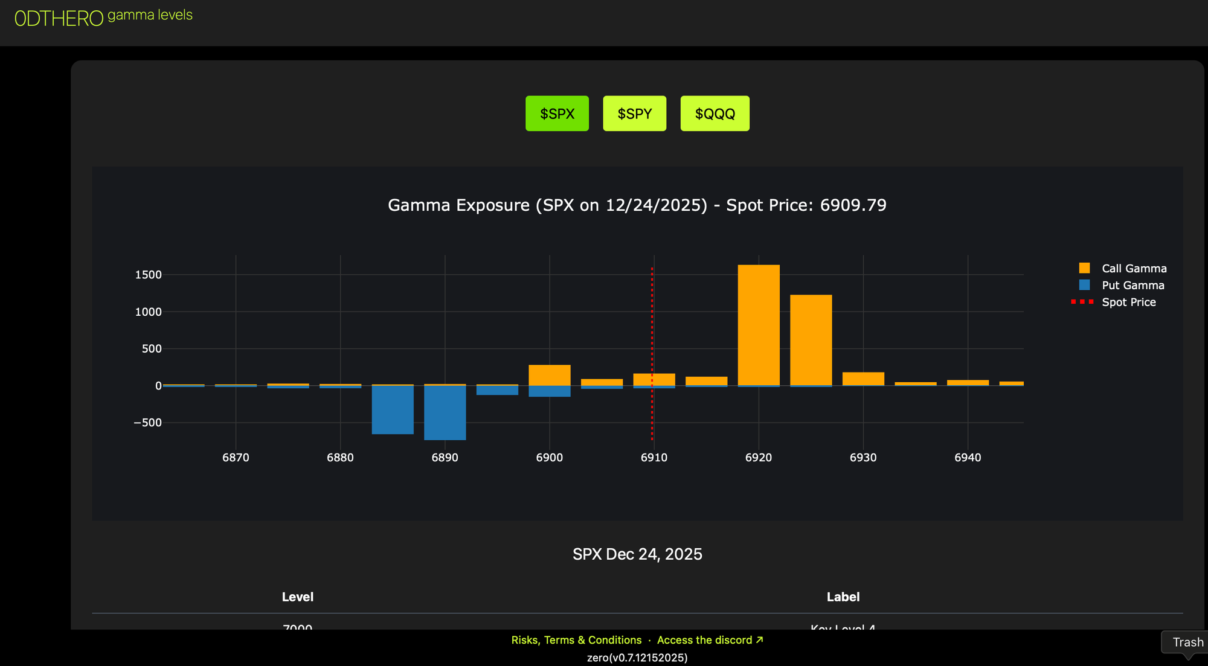Click the orange Call Gamma swatch

[1084, 268]
